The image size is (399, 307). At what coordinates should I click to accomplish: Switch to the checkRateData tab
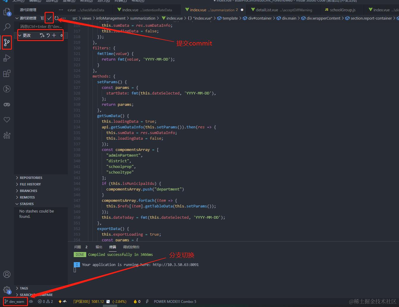pos(90,10)
